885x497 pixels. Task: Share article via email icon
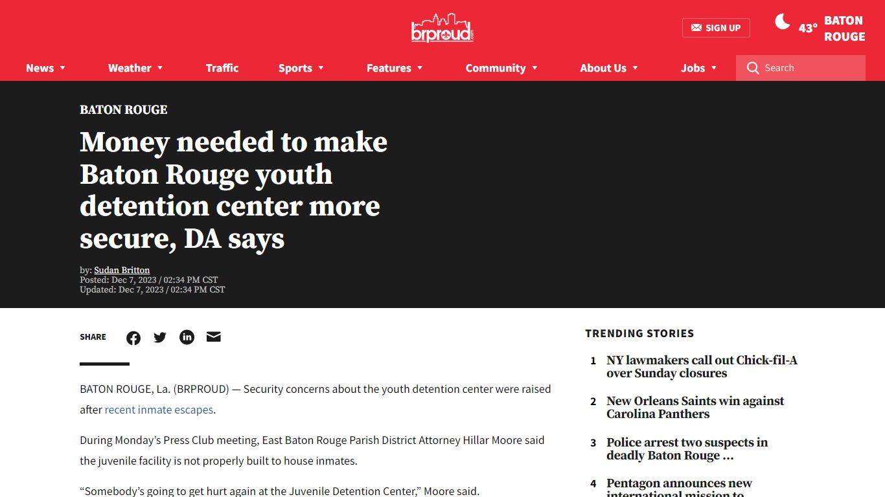(214, 337)
